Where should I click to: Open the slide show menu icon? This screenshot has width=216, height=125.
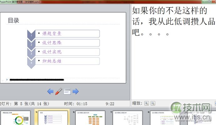click(67, 92)
